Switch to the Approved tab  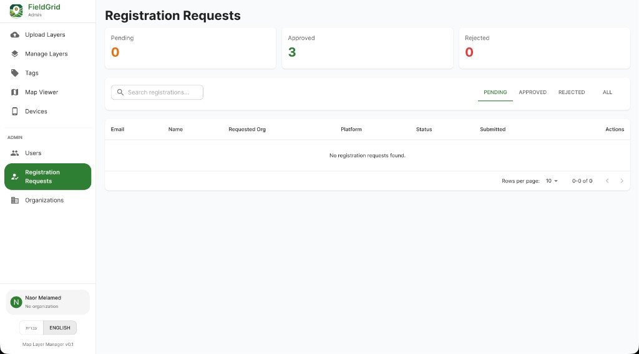click(533, 92)
